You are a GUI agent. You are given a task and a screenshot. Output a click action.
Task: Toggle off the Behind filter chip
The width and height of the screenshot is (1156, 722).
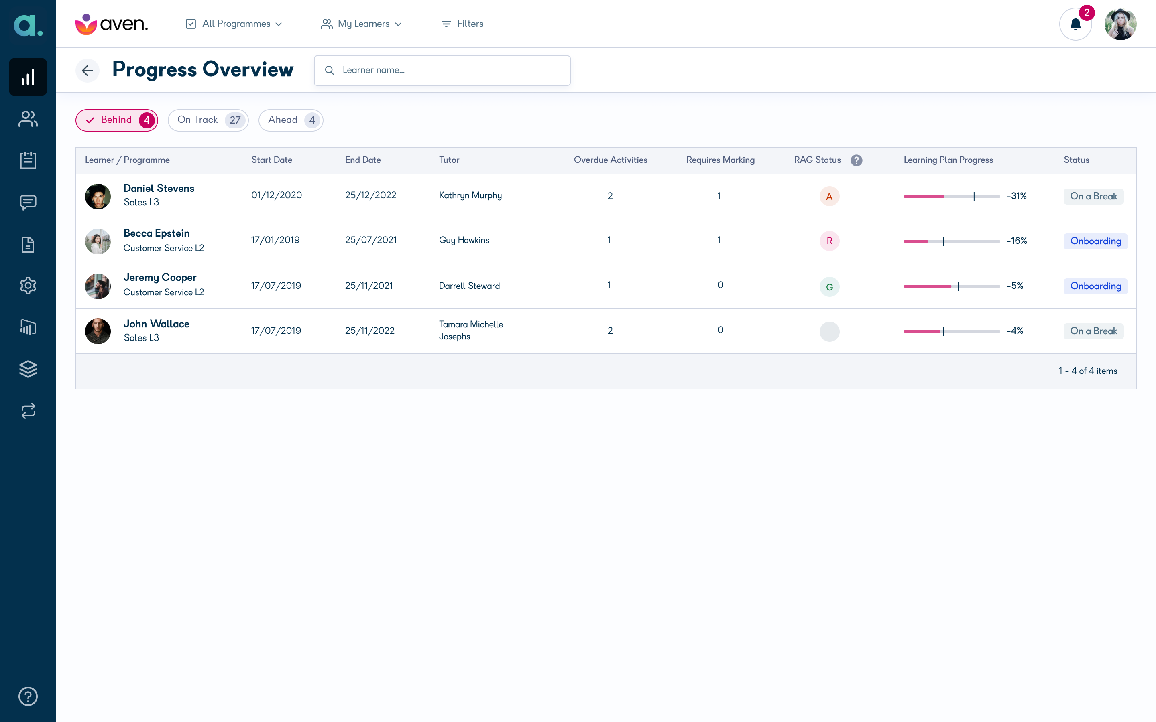116,120
